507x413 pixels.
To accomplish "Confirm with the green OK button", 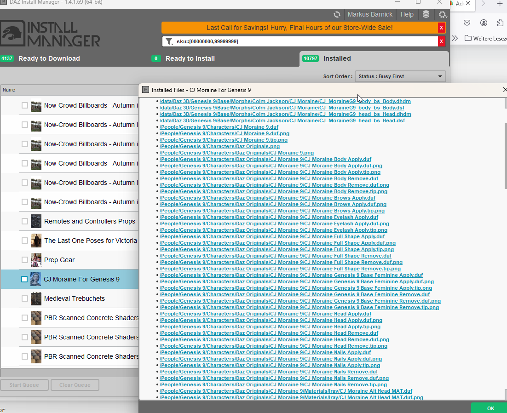I will (490, 408).
